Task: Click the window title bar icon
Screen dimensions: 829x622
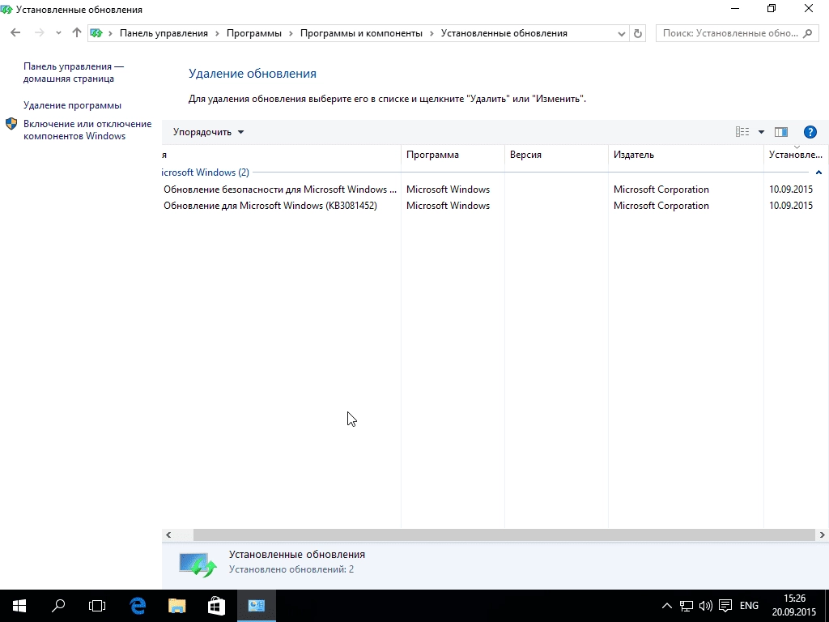Action: click(x=6, y=9)
